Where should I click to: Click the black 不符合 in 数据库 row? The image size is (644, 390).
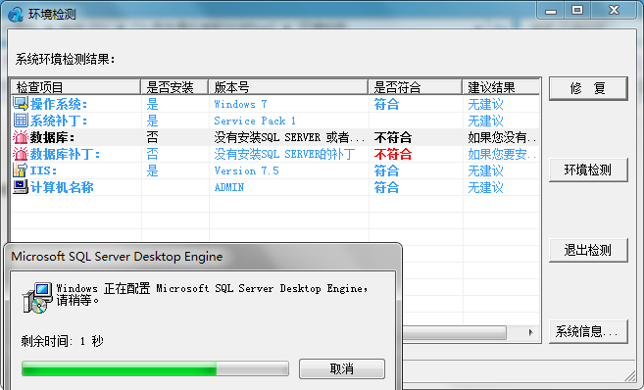coord(393,137)
